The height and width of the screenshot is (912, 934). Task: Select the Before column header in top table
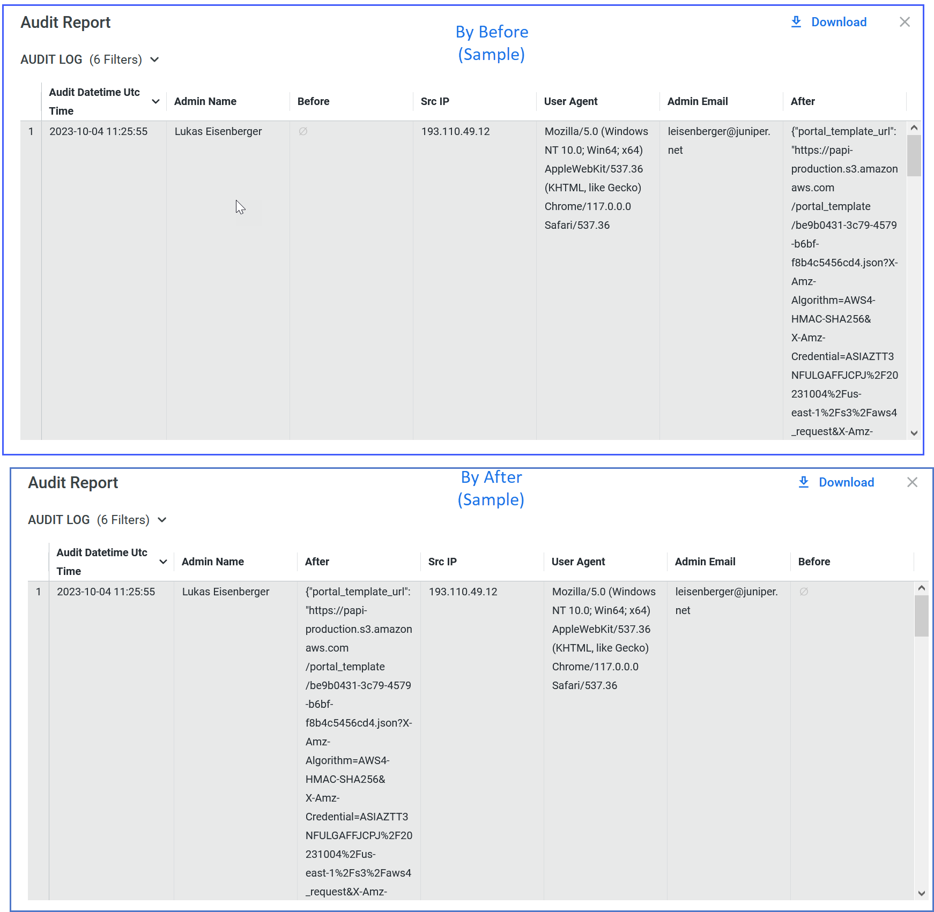(x=314, y=101)
